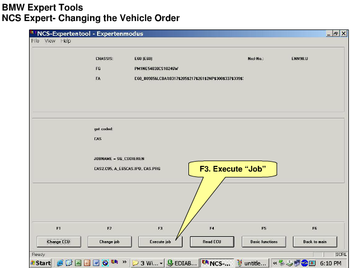Open the Start menu
Viewport: 351px width, 268px height.
[x=41, y=263]
